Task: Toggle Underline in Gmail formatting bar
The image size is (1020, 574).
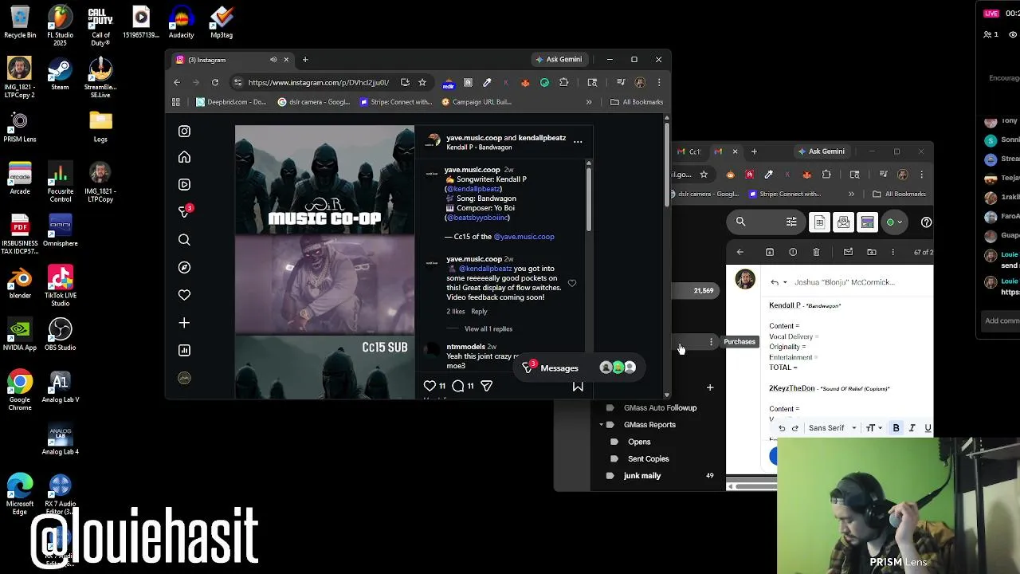Action: [928, 428]
